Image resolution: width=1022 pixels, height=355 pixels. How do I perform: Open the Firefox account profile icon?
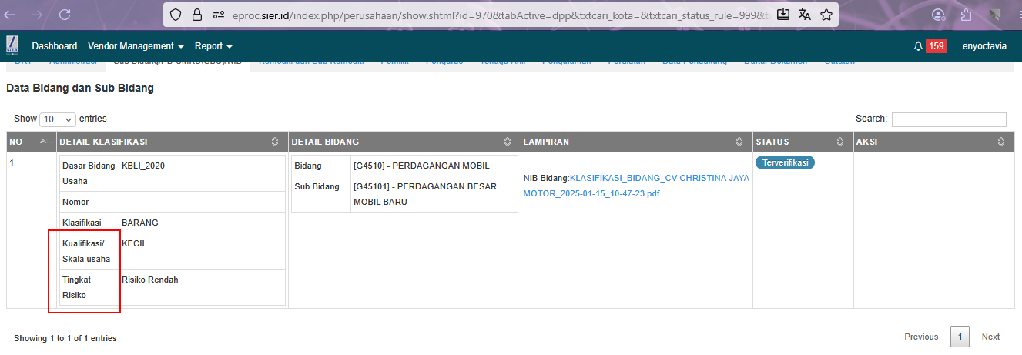(938, 15)
